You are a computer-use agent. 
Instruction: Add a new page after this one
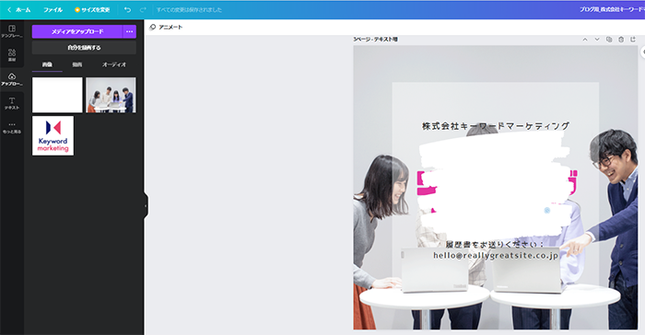pyautogui.click(x=633, y=40)
